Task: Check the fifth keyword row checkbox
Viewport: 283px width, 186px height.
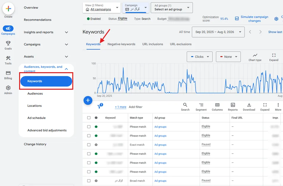Action: (x=89, y=163)
